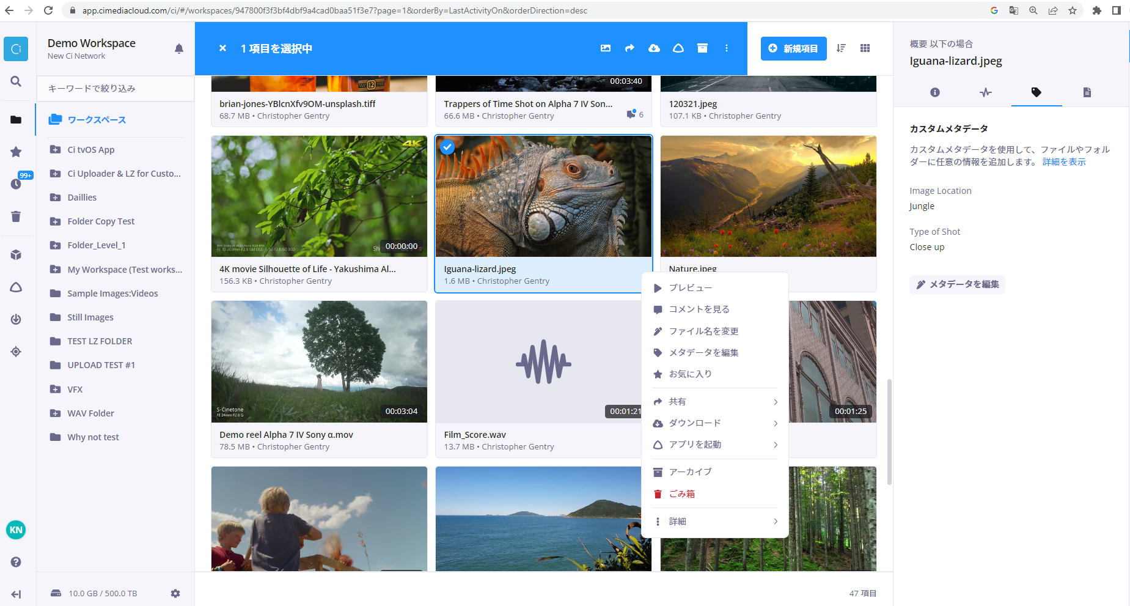Switch to grid view icon
The image size is (1130, 606).
point(865,48)
